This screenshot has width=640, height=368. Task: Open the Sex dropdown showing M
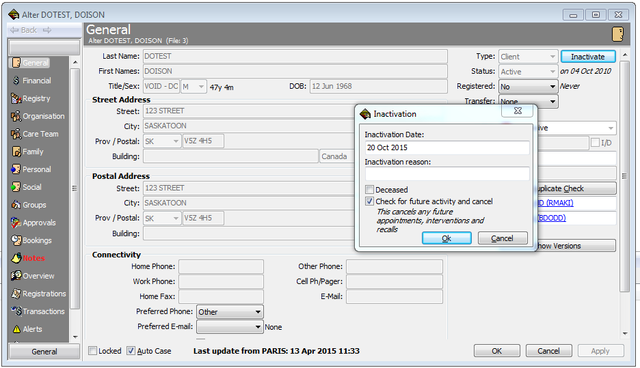pos(194,87)
